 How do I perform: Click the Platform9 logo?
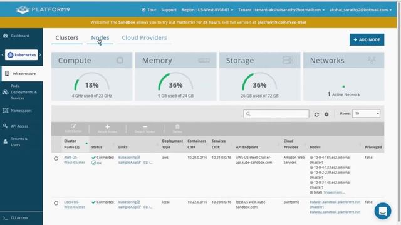point(43,10)
